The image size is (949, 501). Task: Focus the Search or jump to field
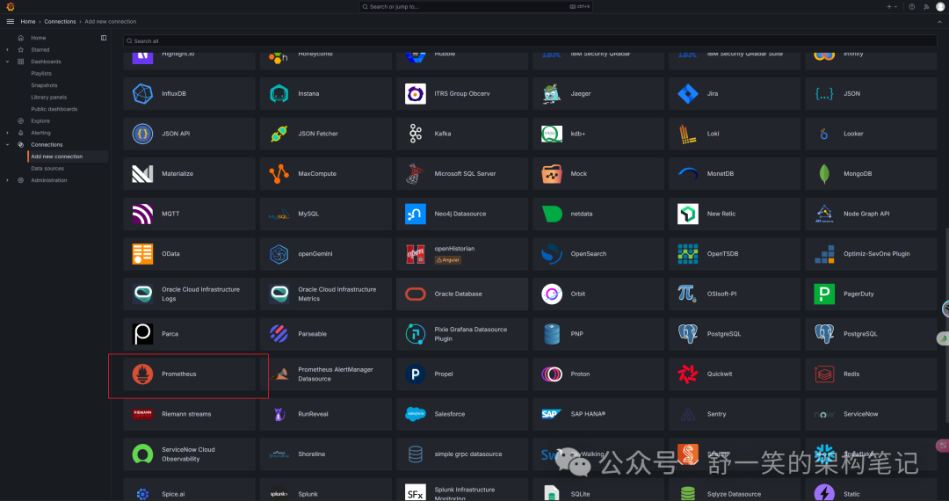point(475,7)
